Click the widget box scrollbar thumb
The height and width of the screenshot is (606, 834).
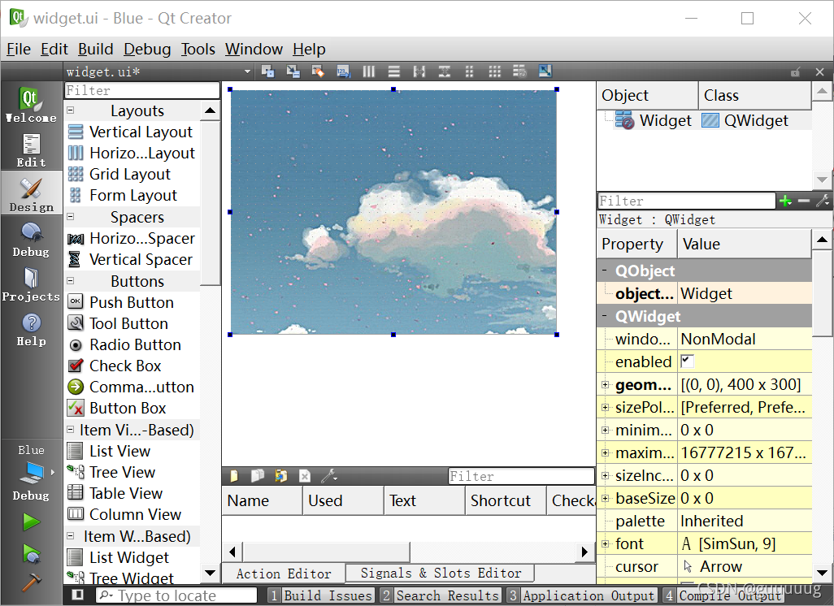click(210, 202)
